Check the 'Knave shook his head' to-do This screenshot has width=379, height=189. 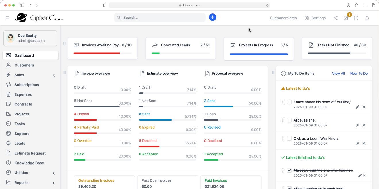tap(289, 102)
